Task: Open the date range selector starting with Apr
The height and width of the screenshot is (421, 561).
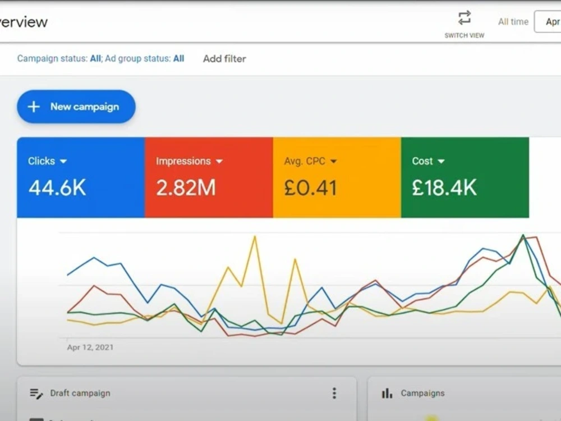Action: click(548, 22)
